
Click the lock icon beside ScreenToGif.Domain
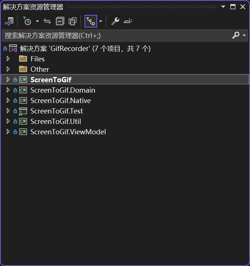[15, 90]
